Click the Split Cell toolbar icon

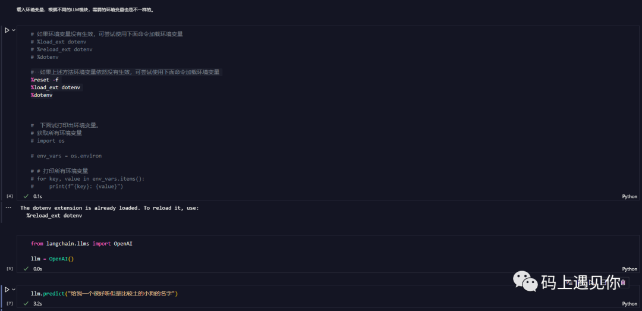pos(604,282)
